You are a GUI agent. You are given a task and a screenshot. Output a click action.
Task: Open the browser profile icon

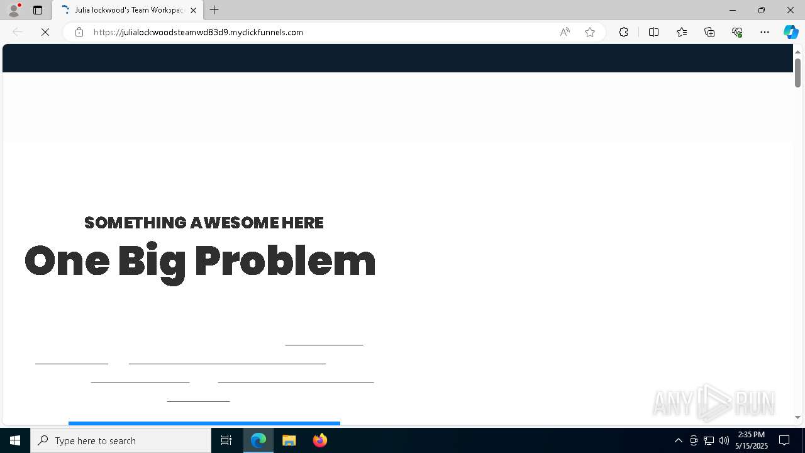coord(14,10)
